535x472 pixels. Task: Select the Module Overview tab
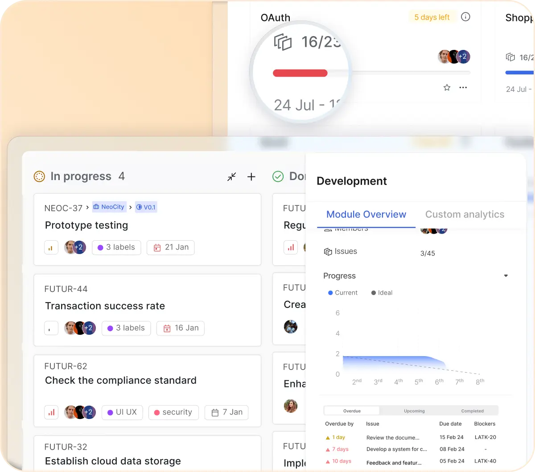tap(366, 214)
